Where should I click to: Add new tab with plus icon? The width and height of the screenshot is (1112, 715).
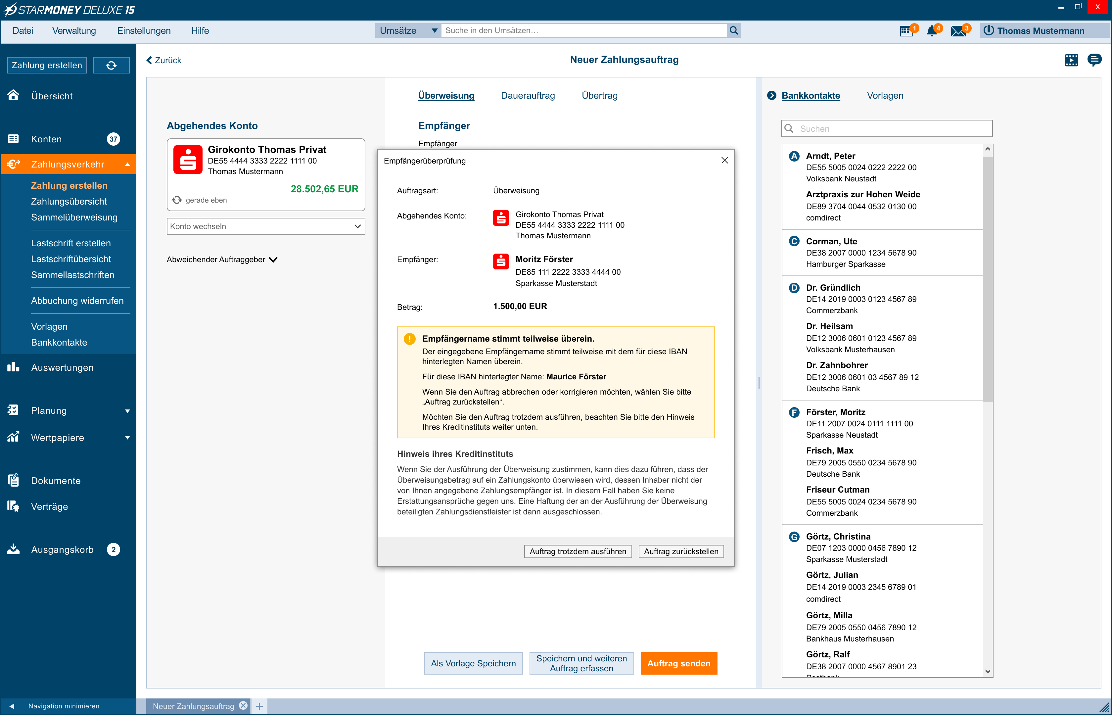[259, 706]
